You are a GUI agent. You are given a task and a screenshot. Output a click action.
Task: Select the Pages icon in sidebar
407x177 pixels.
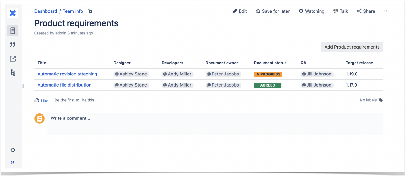point(13,31)
